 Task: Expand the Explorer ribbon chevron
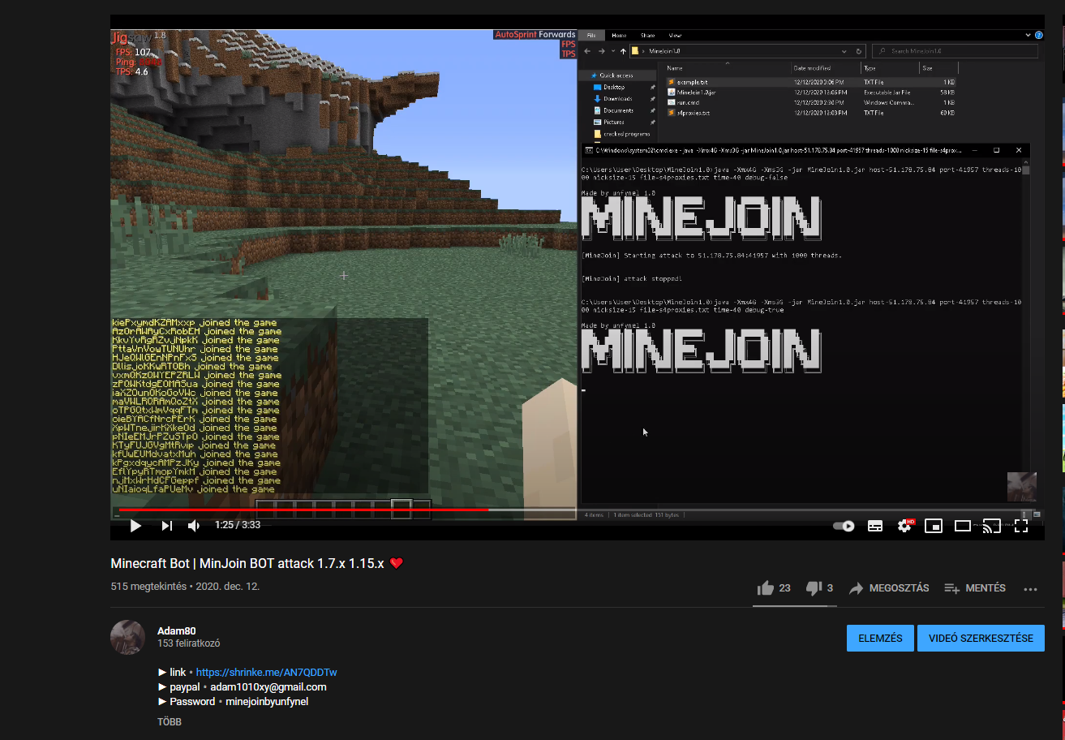pos(1028,36)
